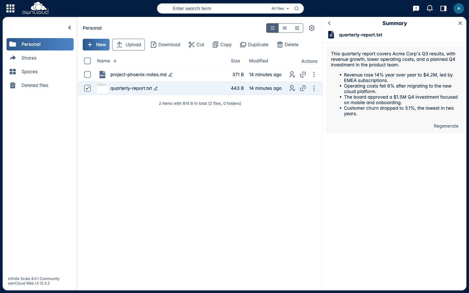Click the search magnifier icon

tap(296, 8)
